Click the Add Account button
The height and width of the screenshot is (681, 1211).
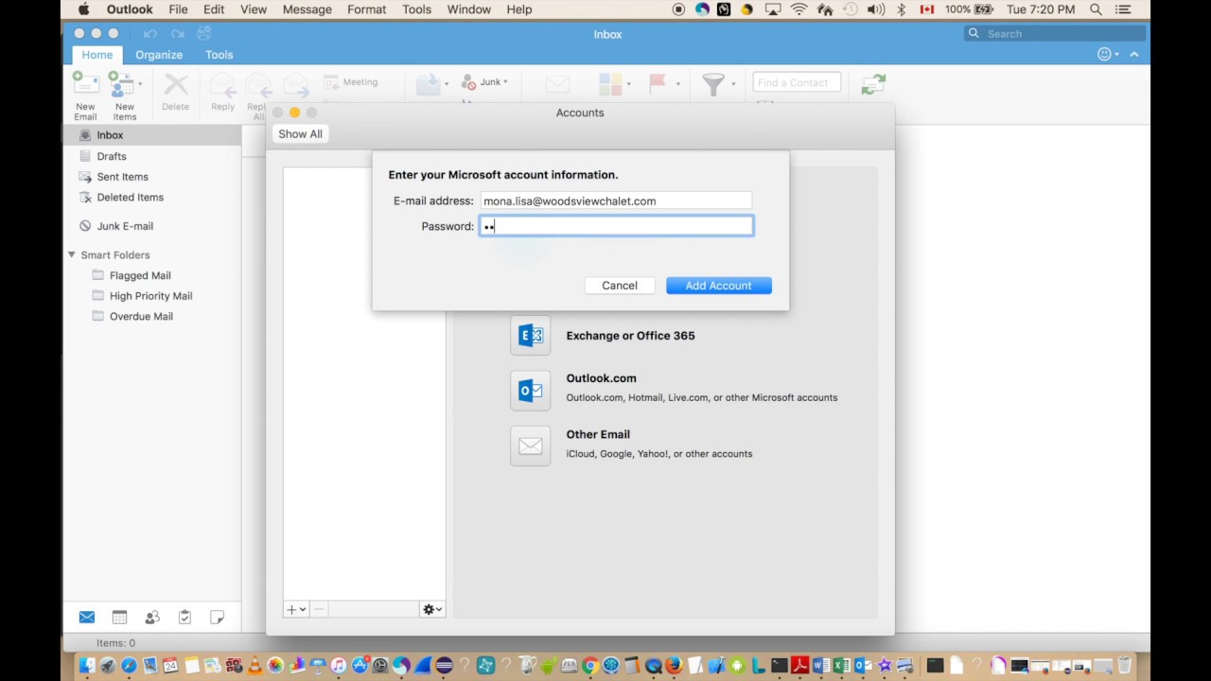coord(719,286)
